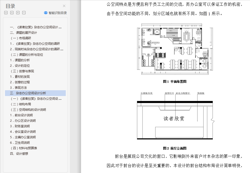Go to 2.设计的定位
Viewport: 250px width, 173px height.
pyautogui.click(x=20, y=66)
